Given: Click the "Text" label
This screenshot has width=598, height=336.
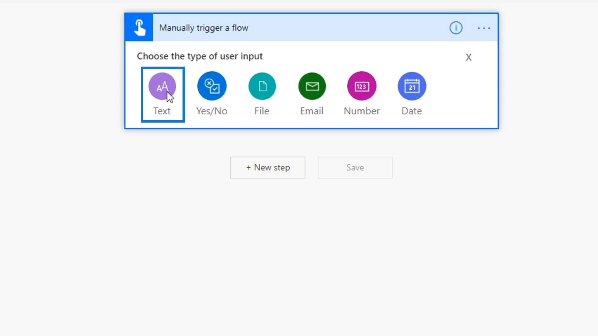Looking at the screenshot, I should (162, 111).
